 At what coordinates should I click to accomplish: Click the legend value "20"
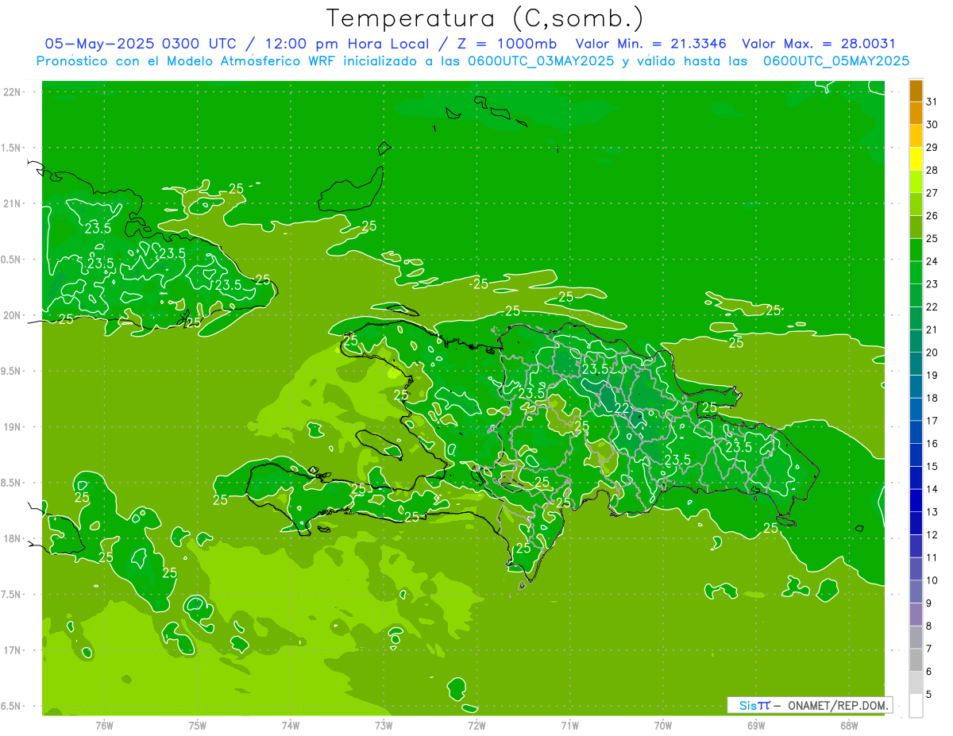(x=932, y=353)
